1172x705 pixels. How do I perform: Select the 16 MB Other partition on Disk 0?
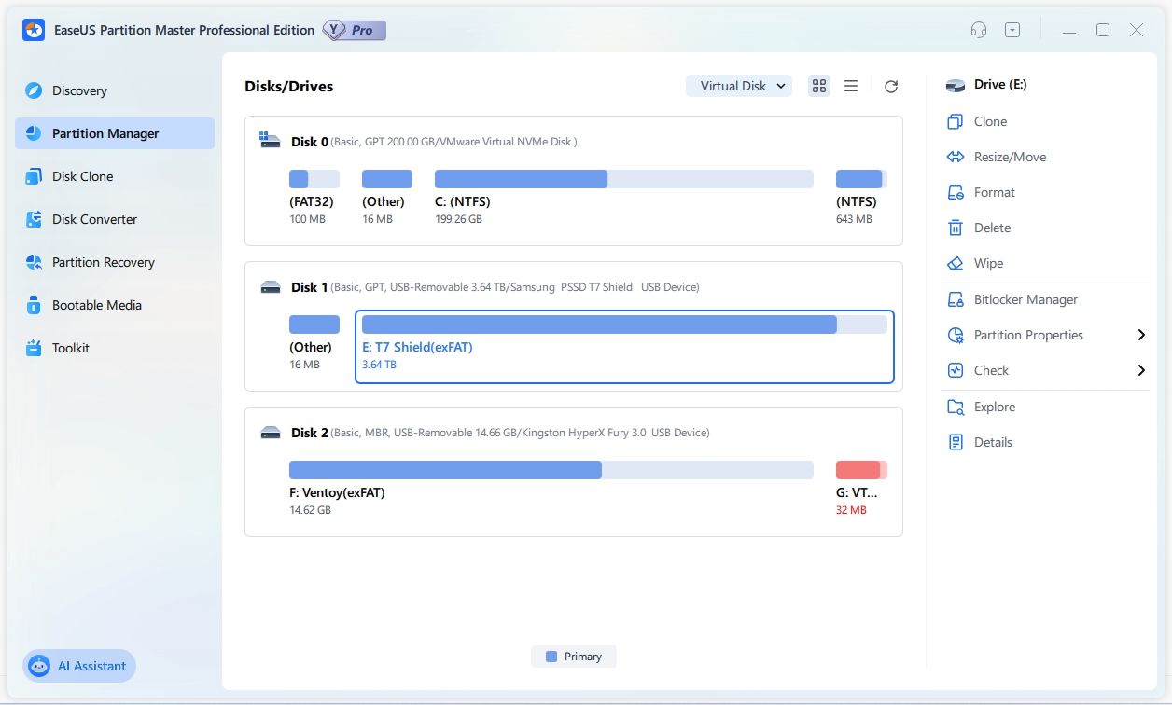coord(386,198)
